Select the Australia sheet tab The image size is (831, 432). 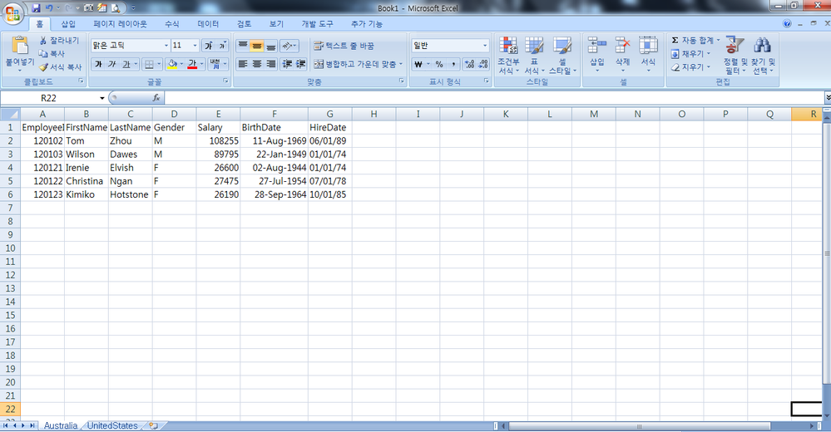click(61, 425)
